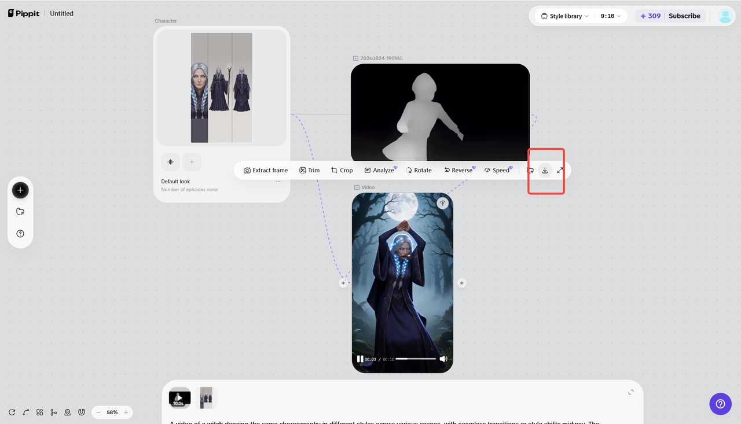Expand the prompt panel with corner icon
Image resolution: width=741 pixels, height=424 pixels.
click(x=631, y=392)
